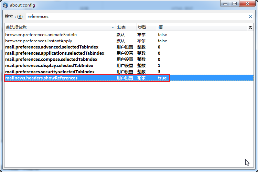
Task: Click 默认 status of animateFadeIn row
Action: pos(121,35)
